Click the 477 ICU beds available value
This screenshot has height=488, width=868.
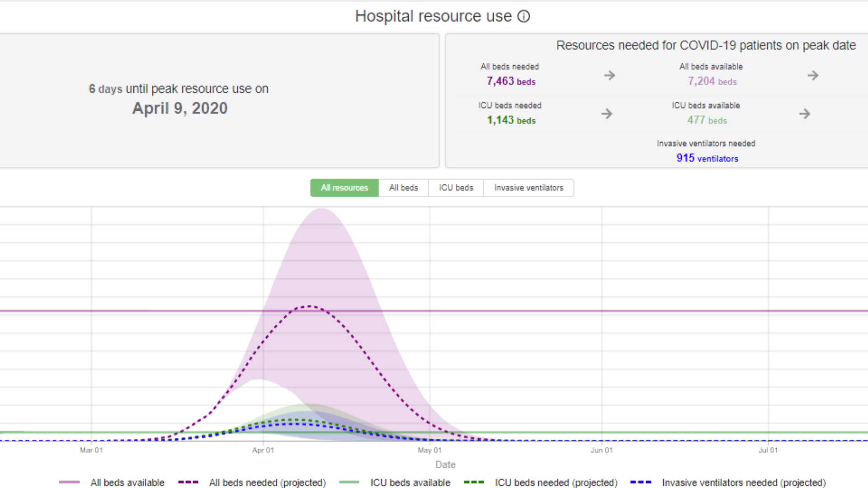(707, 120)
